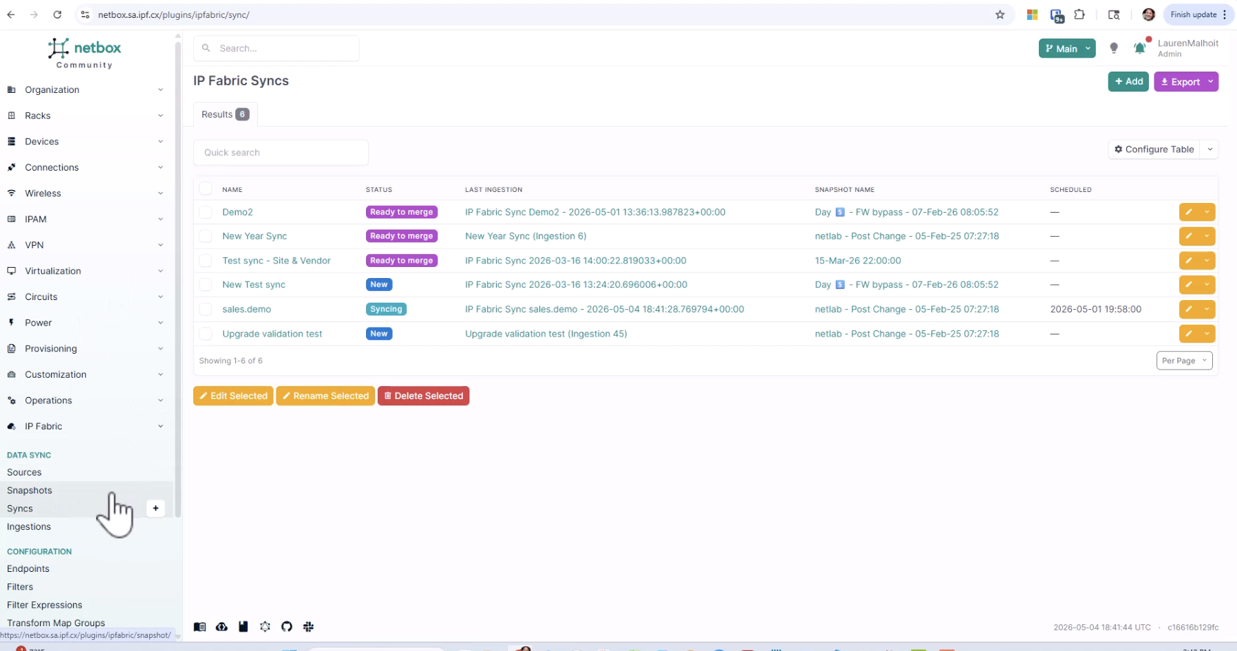Click the NetBox Community logo
The height and width of the screenshot is (651, 1237).
(x=85, y=53)
